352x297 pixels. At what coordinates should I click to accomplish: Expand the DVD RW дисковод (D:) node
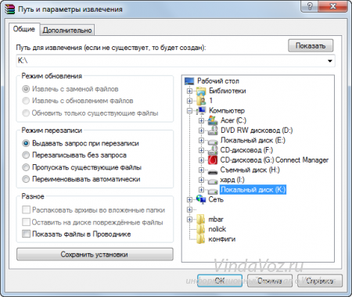(201, 131)
